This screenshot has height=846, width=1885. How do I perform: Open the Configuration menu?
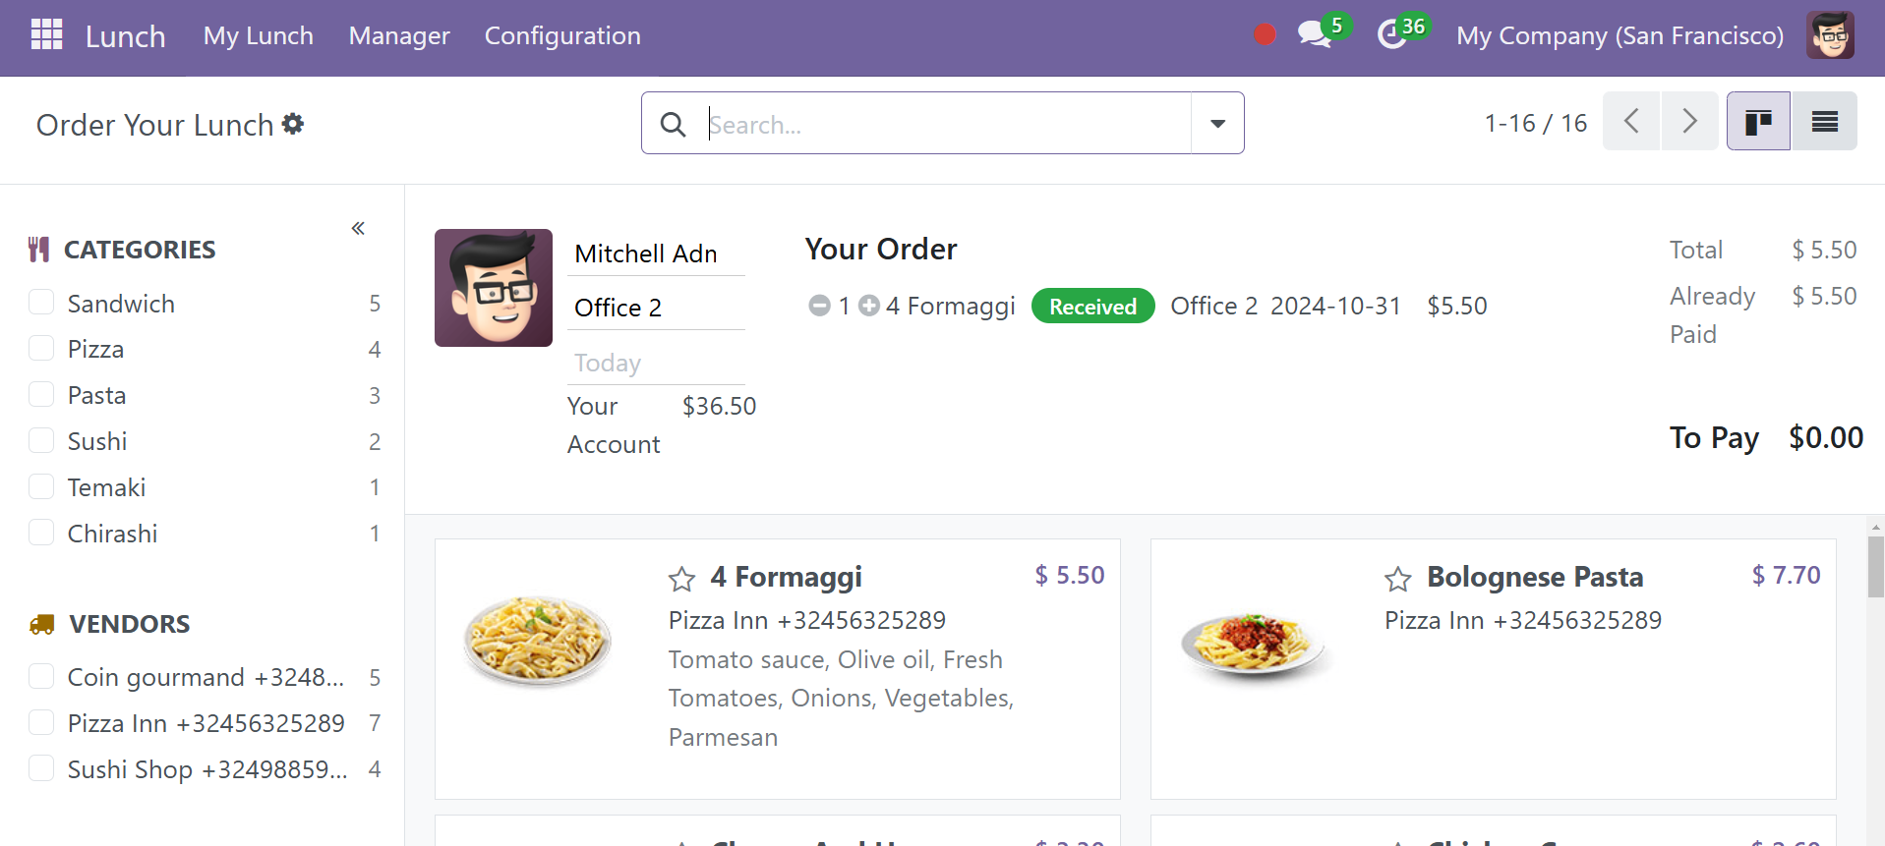[562, 36]
